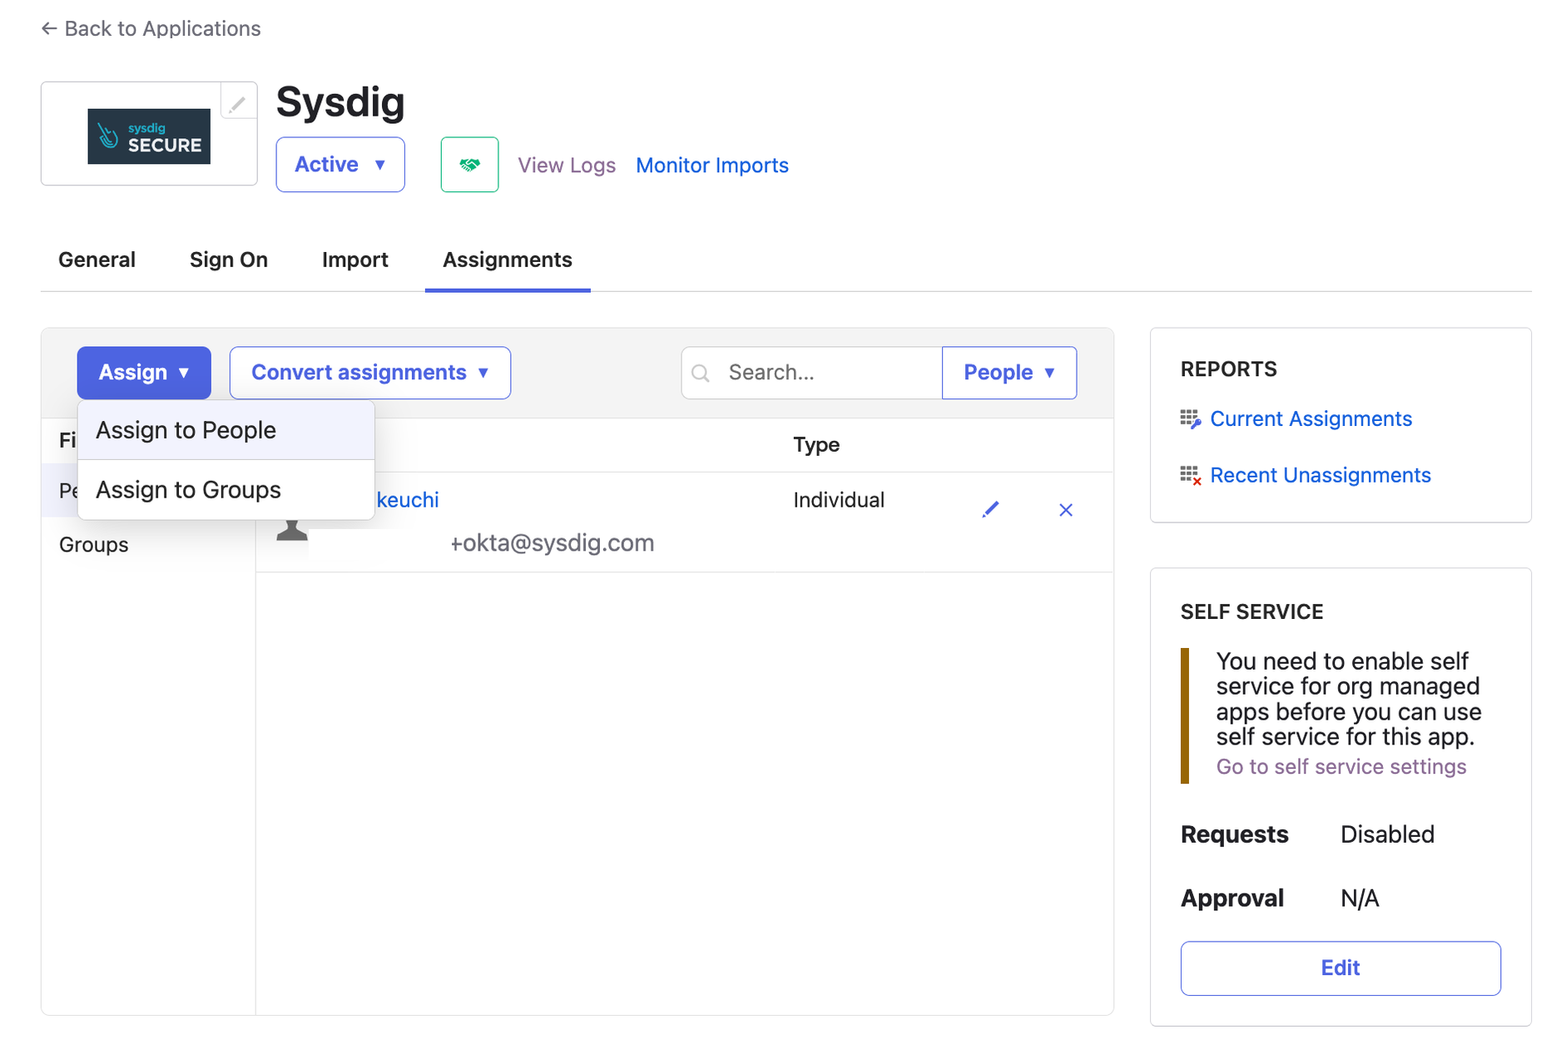The image size is (1566, 1064).
Task: Click the +okta@sysdig.com email text
Action: 553,543
